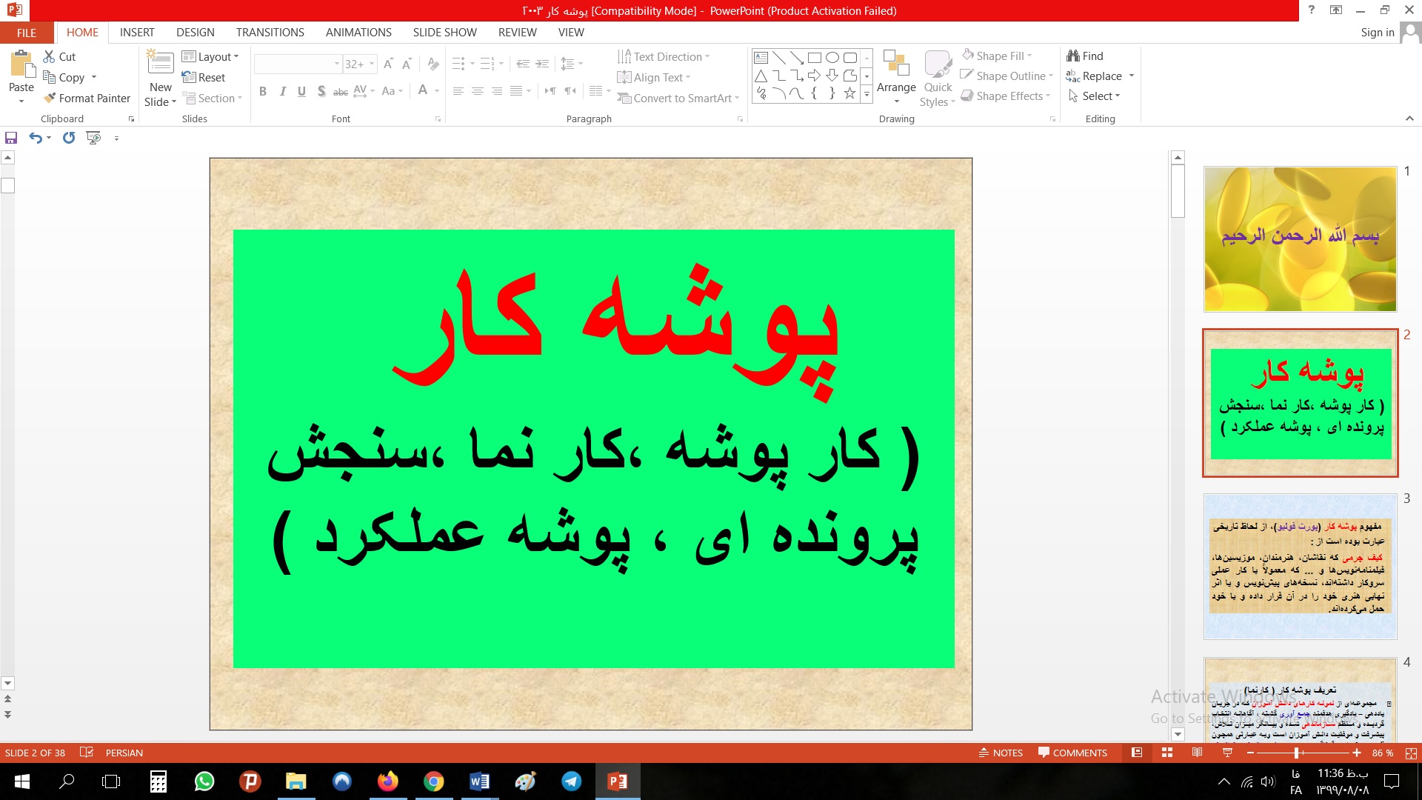Click the Save icon in quick access toolbar
The height and width of the screenshot is (800, 1422).
[x=11, y=138]
